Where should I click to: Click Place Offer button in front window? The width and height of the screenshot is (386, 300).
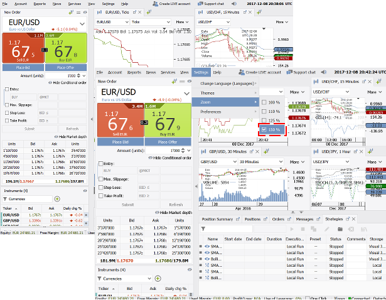pyautogui.click(x=168, y=142)
